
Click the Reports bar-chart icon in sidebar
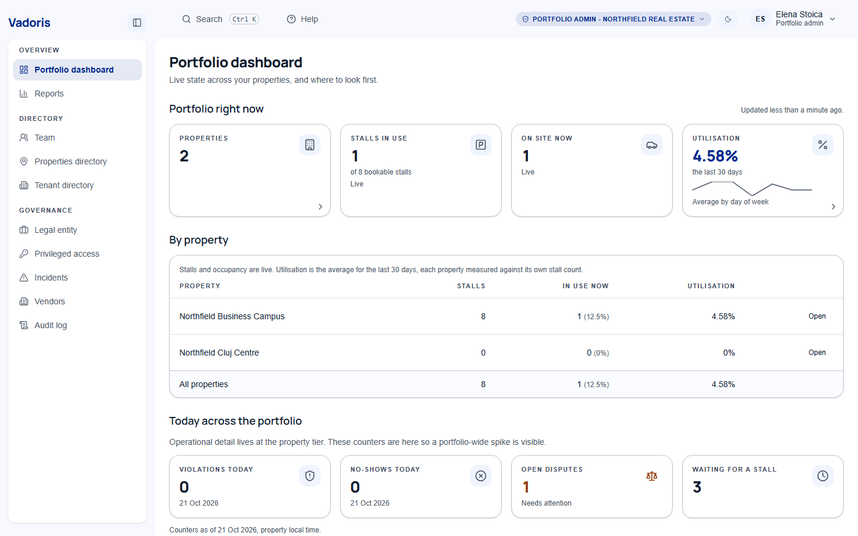[24, 94]
